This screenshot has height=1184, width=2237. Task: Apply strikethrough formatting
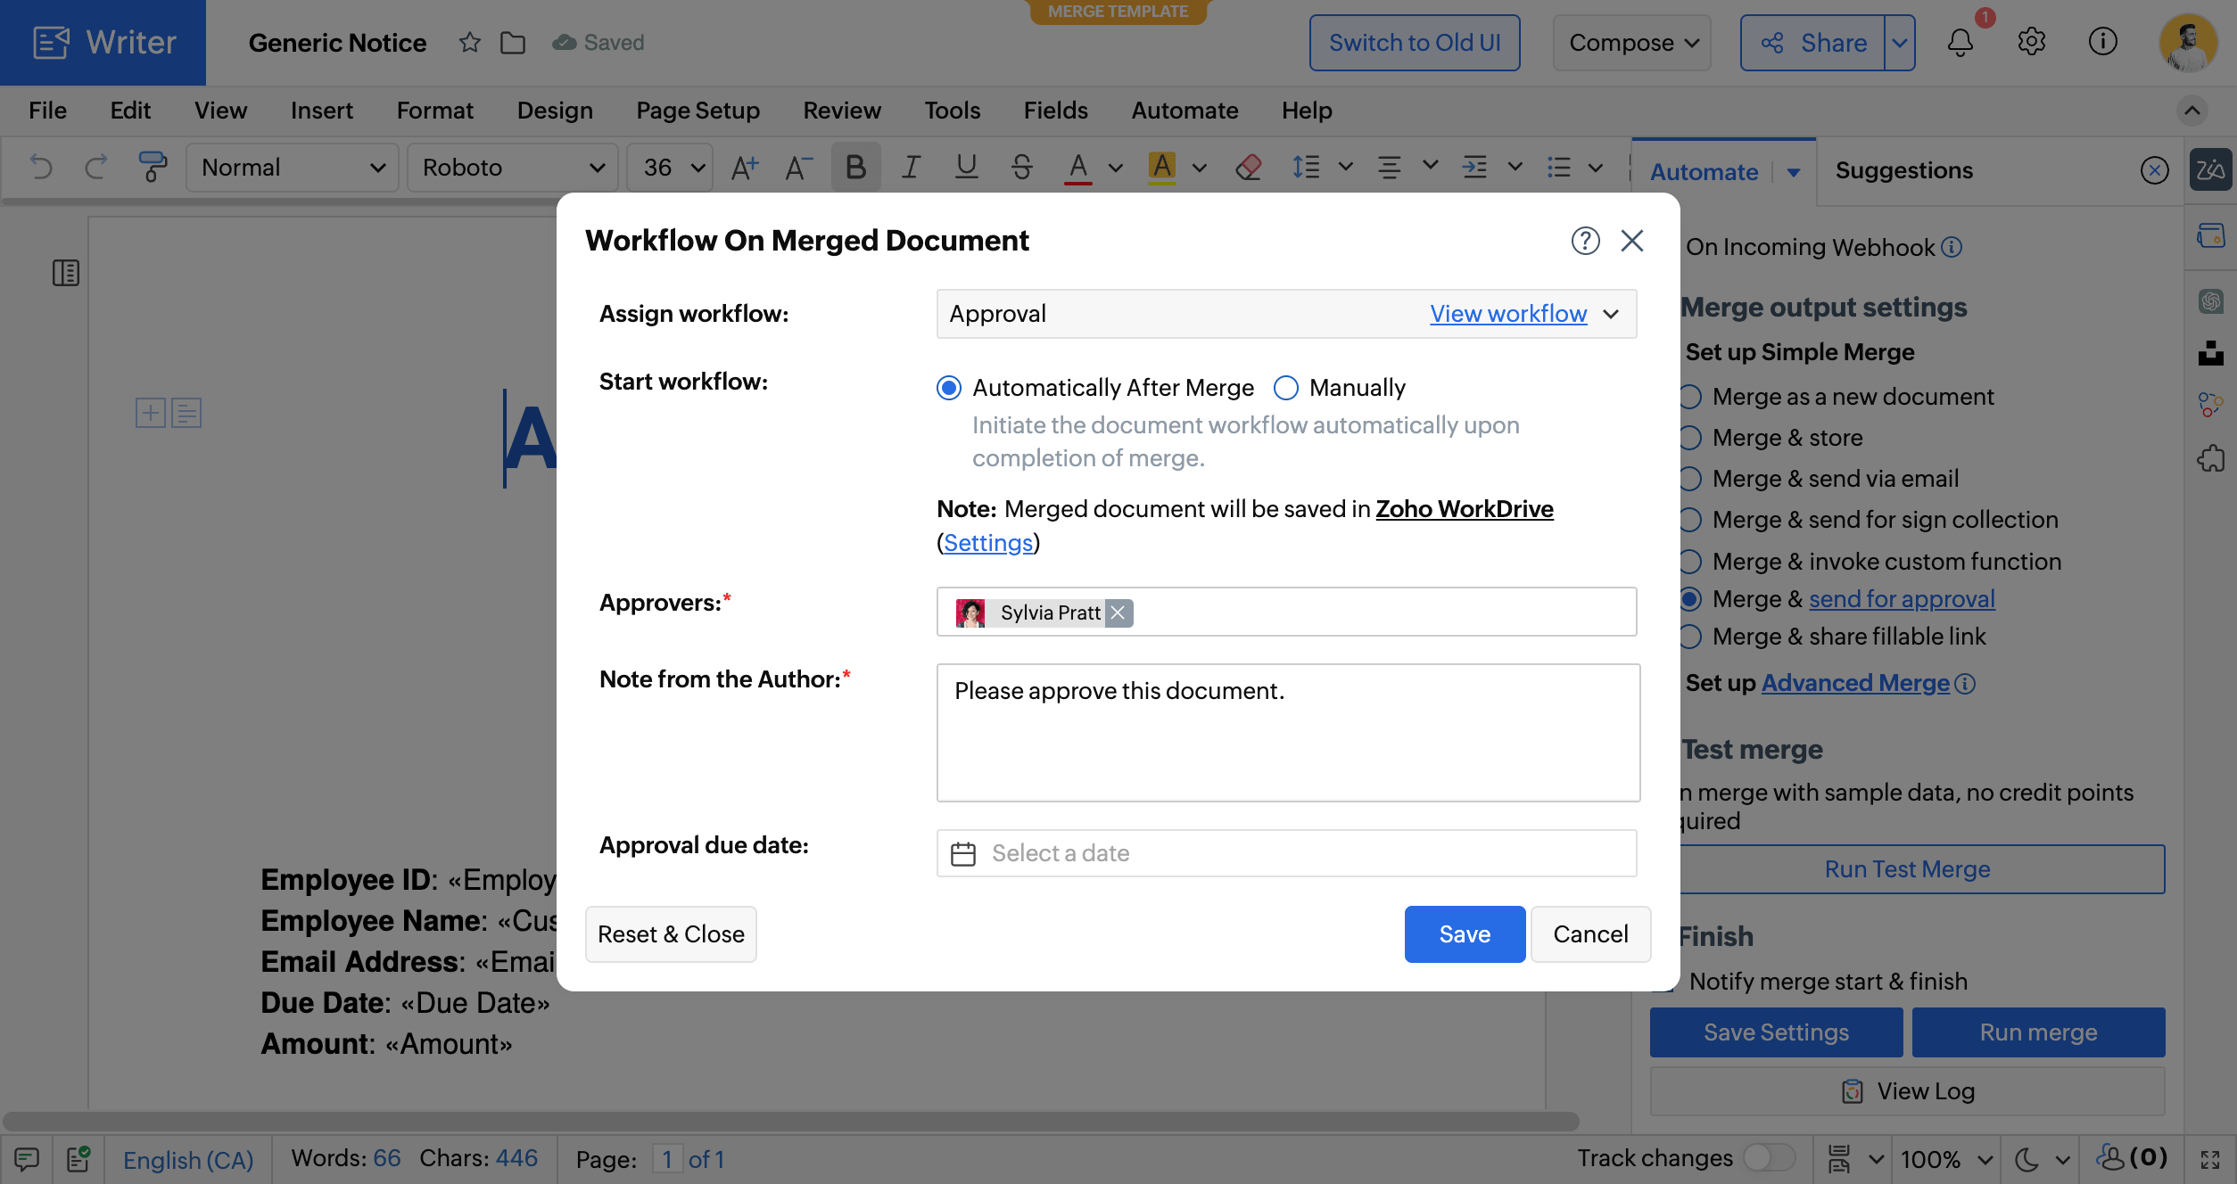[x=1022, y=167]
